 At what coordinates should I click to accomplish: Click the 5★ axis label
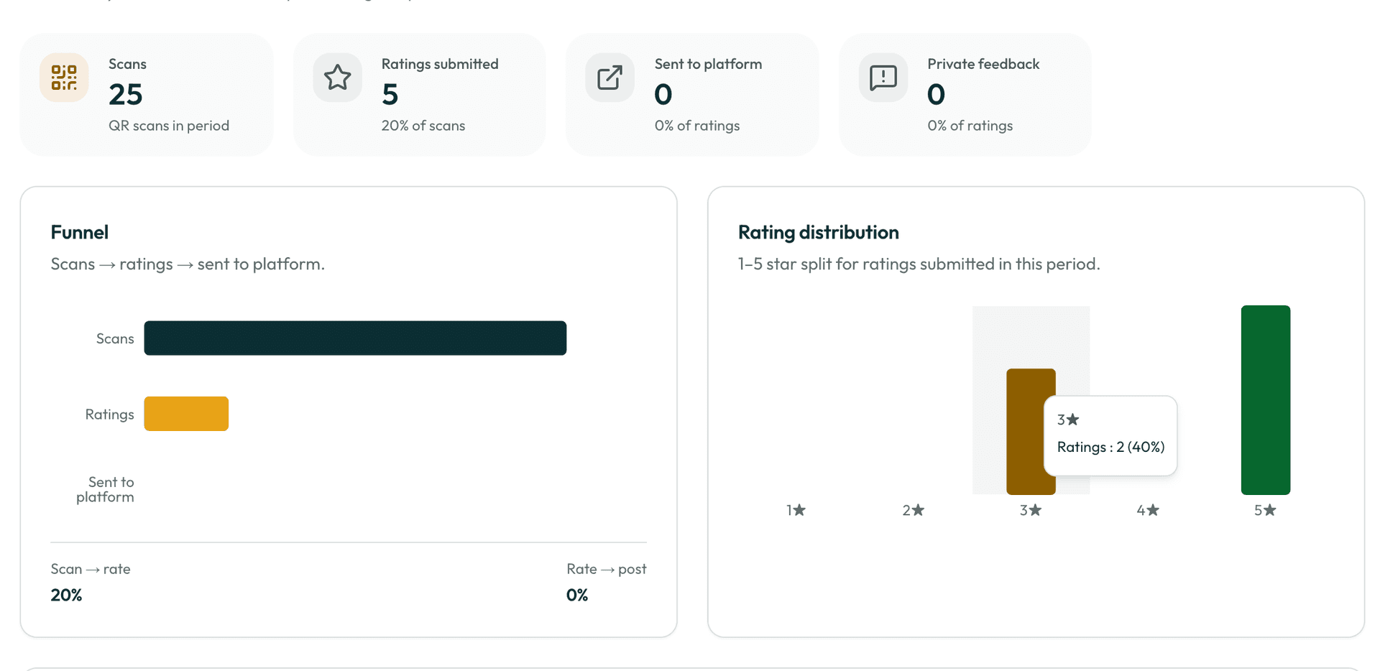(1265, 510)
